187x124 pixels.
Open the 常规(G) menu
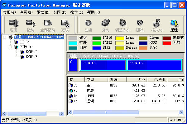(9, 12)
